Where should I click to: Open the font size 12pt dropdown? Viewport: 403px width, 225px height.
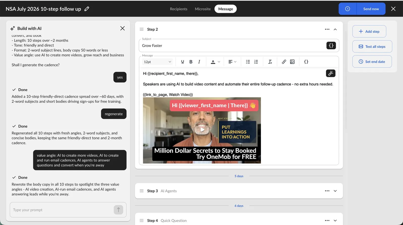(x=157, y=62)
